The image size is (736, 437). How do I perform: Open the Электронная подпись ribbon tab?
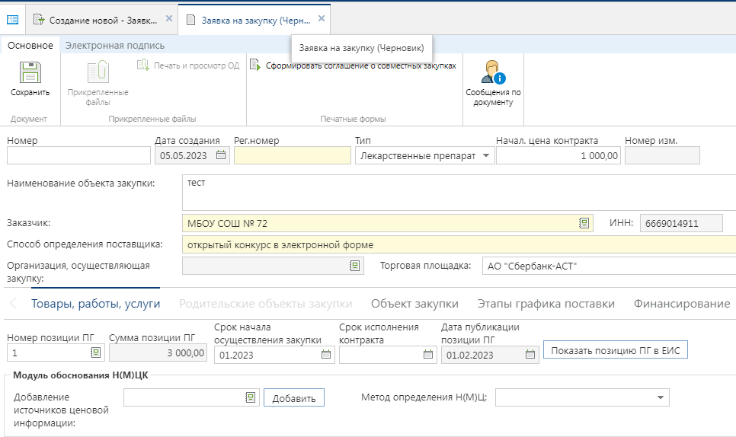[x=114, y=46]
